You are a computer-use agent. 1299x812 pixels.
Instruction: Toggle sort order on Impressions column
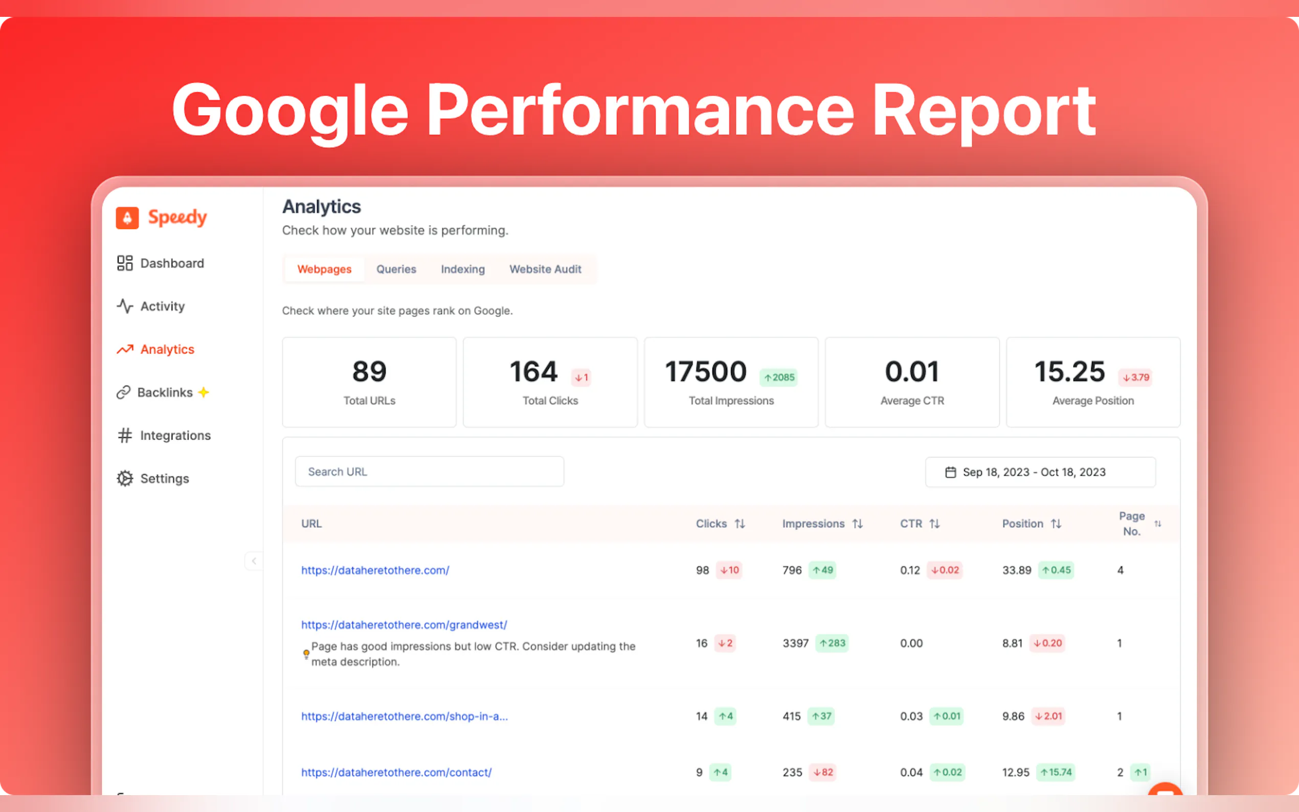tap(857, 524)
